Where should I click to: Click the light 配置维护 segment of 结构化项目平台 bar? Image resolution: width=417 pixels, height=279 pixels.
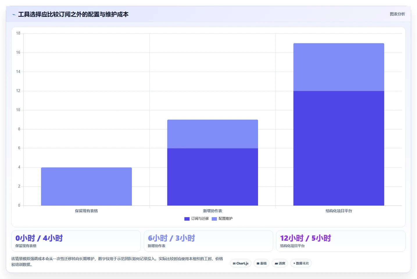tap(339, 67)
